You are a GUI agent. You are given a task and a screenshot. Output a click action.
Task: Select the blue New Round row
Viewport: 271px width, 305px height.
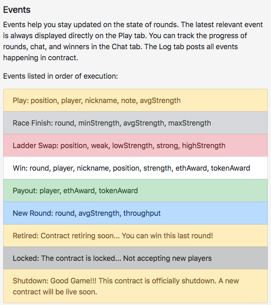pos(135,213)
